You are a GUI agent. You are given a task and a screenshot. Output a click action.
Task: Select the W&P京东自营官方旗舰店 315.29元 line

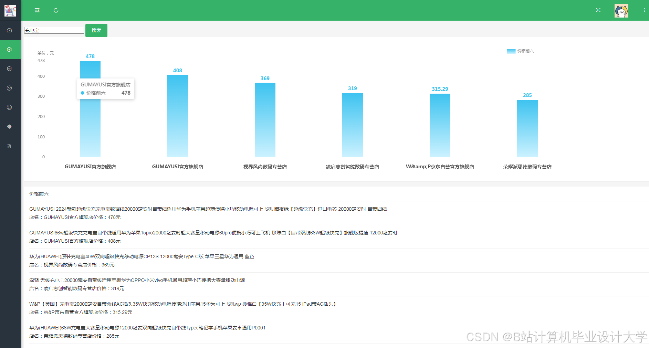click(x=81, y=312)
